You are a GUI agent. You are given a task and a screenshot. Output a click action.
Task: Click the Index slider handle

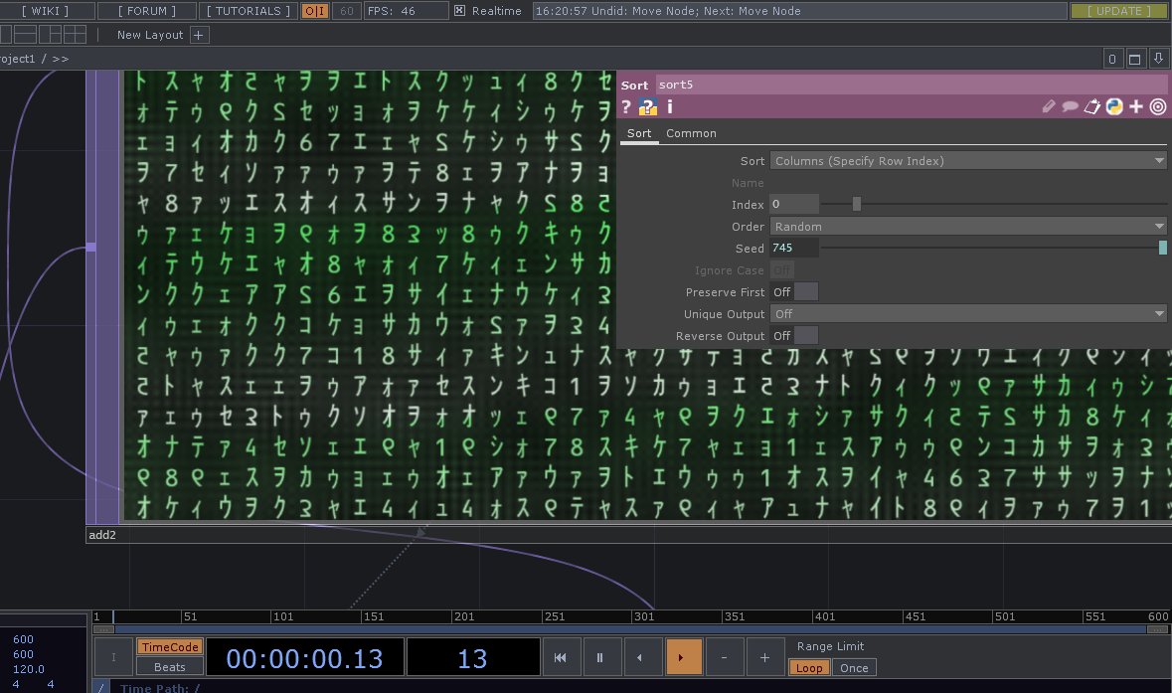(857, 204)
